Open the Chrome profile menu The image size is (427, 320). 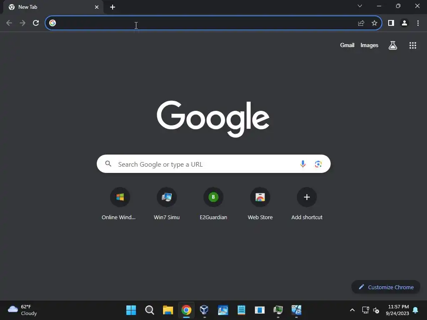click(x=404, y=23)
